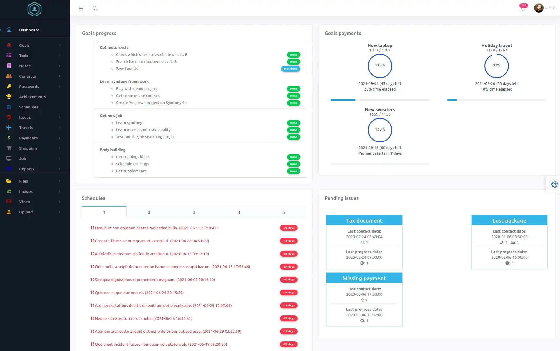Screen dimensions: 560x351
Task: Click Holiday travel 93% progress circle
Action: pyautogui.click(x=497, y=66)
